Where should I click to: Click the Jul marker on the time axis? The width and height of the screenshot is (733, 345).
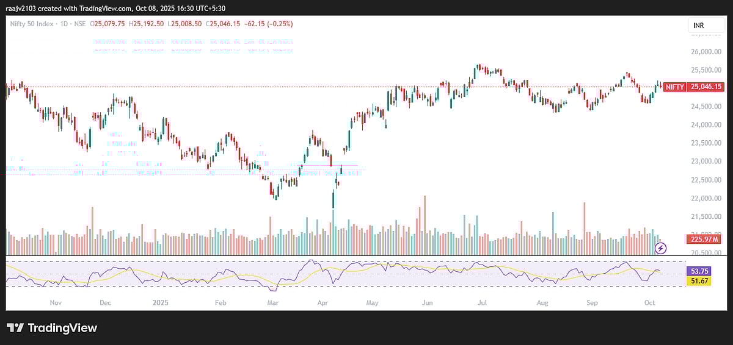pyautogui.click(x=483, y=302)
